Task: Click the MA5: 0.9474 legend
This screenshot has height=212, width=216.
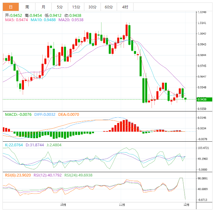Action: point(16,20)
